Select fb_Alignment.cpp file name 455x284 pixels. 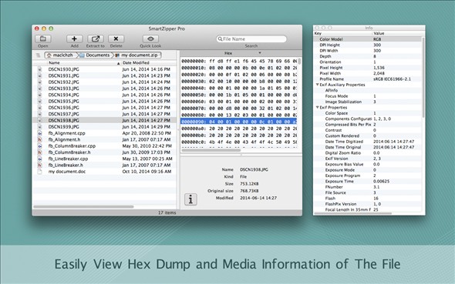[x=66, y=133]
